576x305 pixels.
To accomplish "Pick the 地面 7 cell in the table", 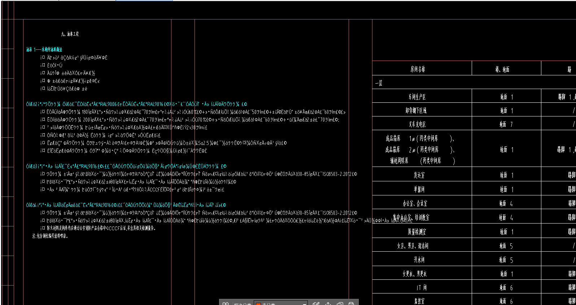I will pyautogui.click(x=506, y=124).
